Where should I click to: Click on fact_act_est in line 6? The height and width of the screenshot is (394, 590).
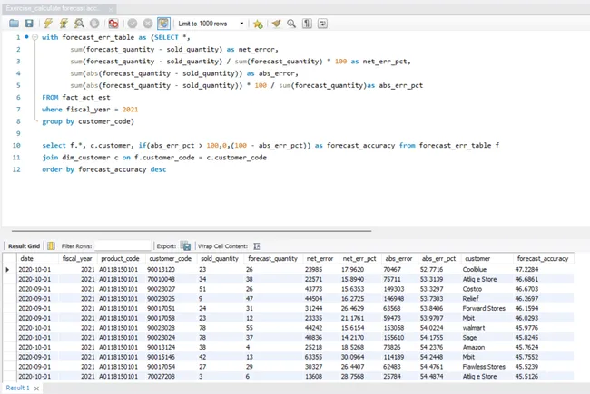pos(86,97)
